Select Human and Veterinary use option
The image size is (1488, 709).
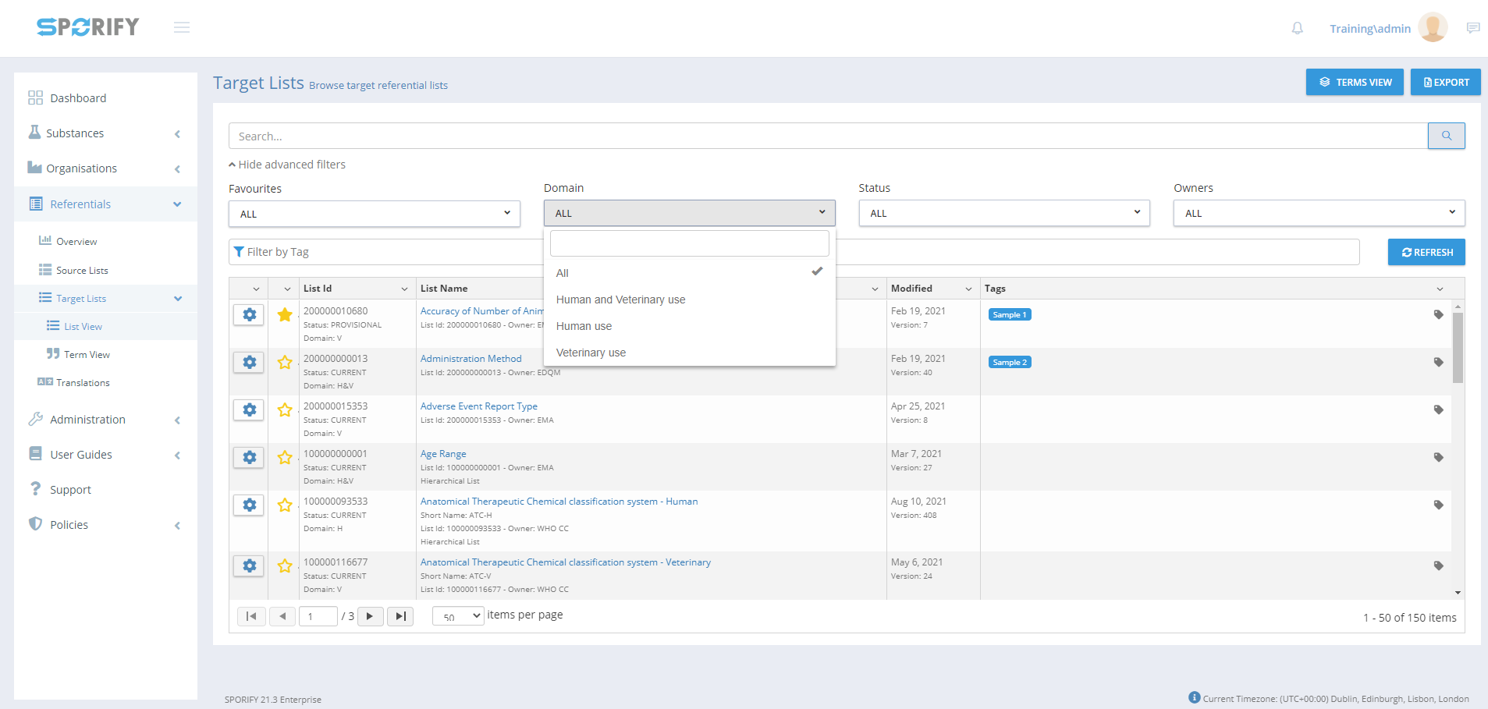pyautogui.click(x=620, y=300)
